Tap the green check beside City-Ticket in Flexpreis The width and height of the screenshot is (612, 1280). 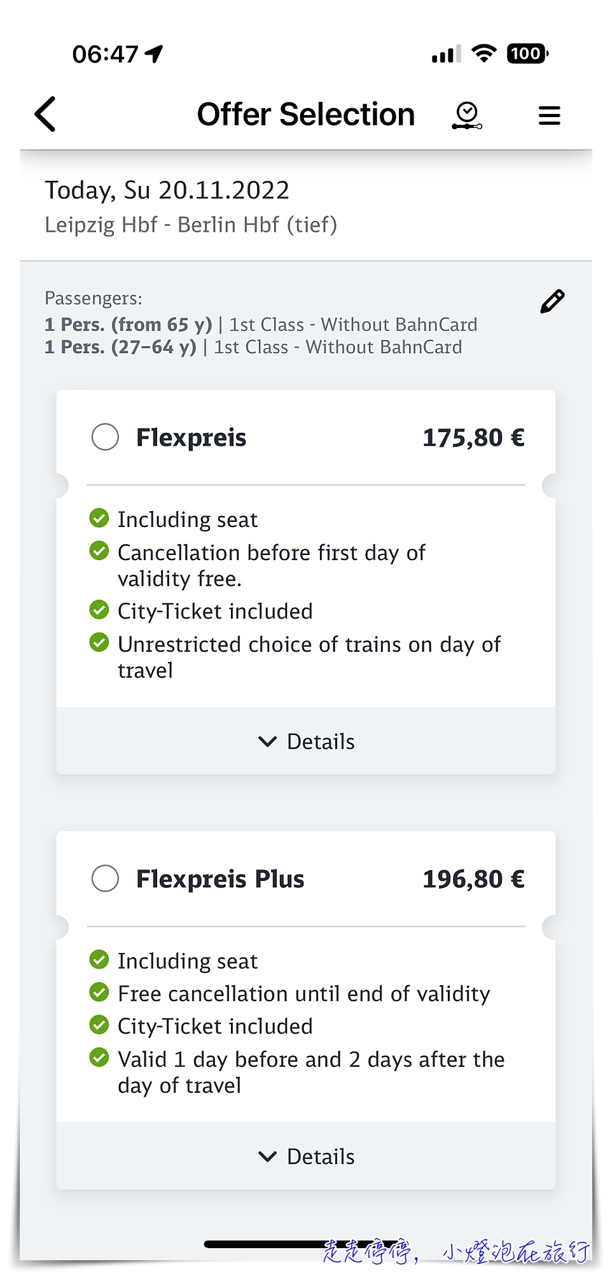[x=99, y=610]
